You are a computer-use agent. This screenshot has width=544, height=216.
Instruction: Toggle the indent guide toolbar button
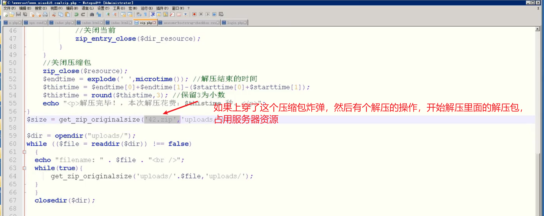tap(153, 15)
